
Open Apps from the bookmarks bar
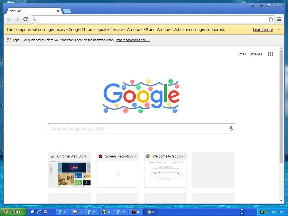click(x=13, y=40)
